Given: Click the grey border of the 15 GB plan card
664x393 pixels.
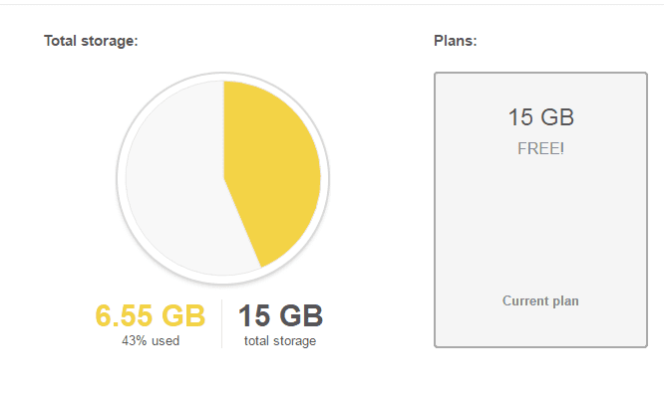Looking at the screenshot, I should (x=435, y=210).
